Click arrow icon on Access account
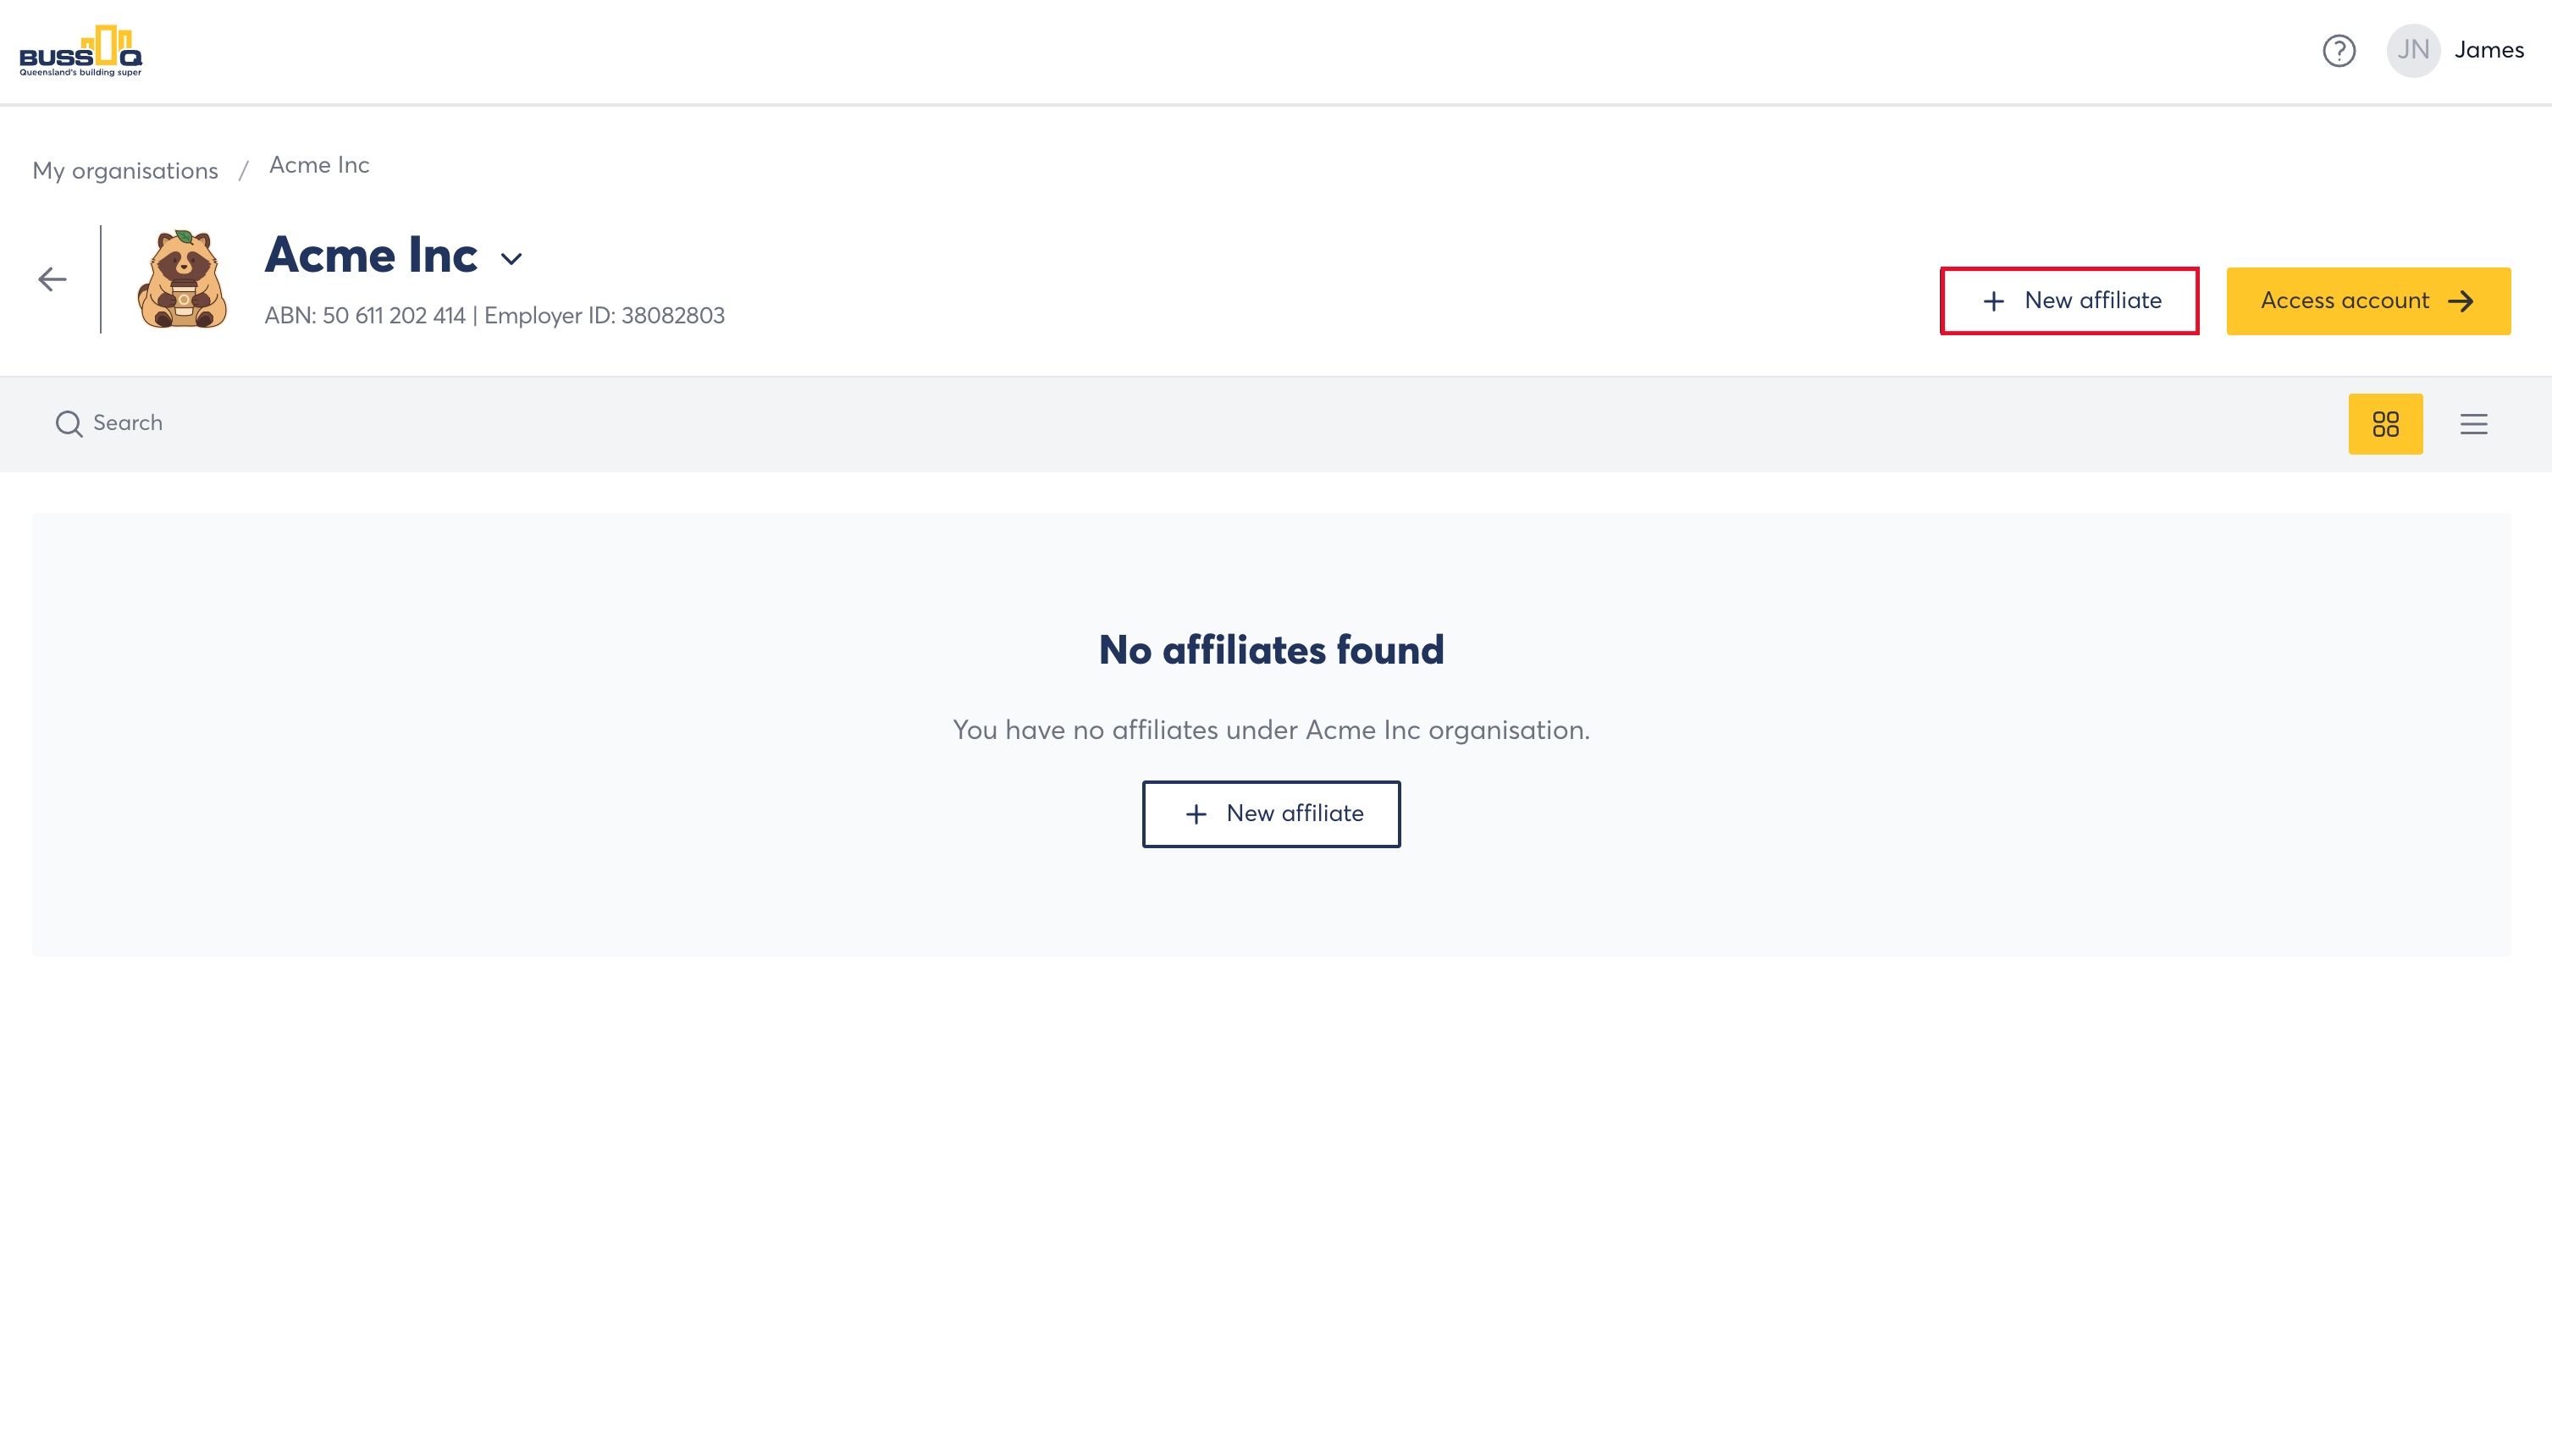Screen dimensions: 2552x1456 click(2461, 301)
